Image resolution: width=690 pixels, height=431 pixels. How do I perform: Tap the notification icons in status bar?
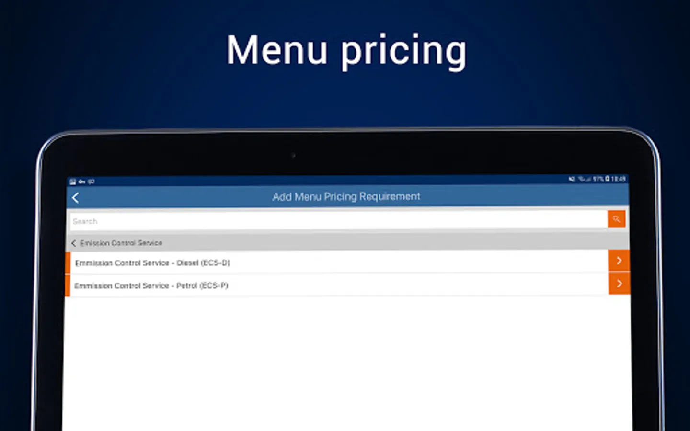click(x=82, y=181)
